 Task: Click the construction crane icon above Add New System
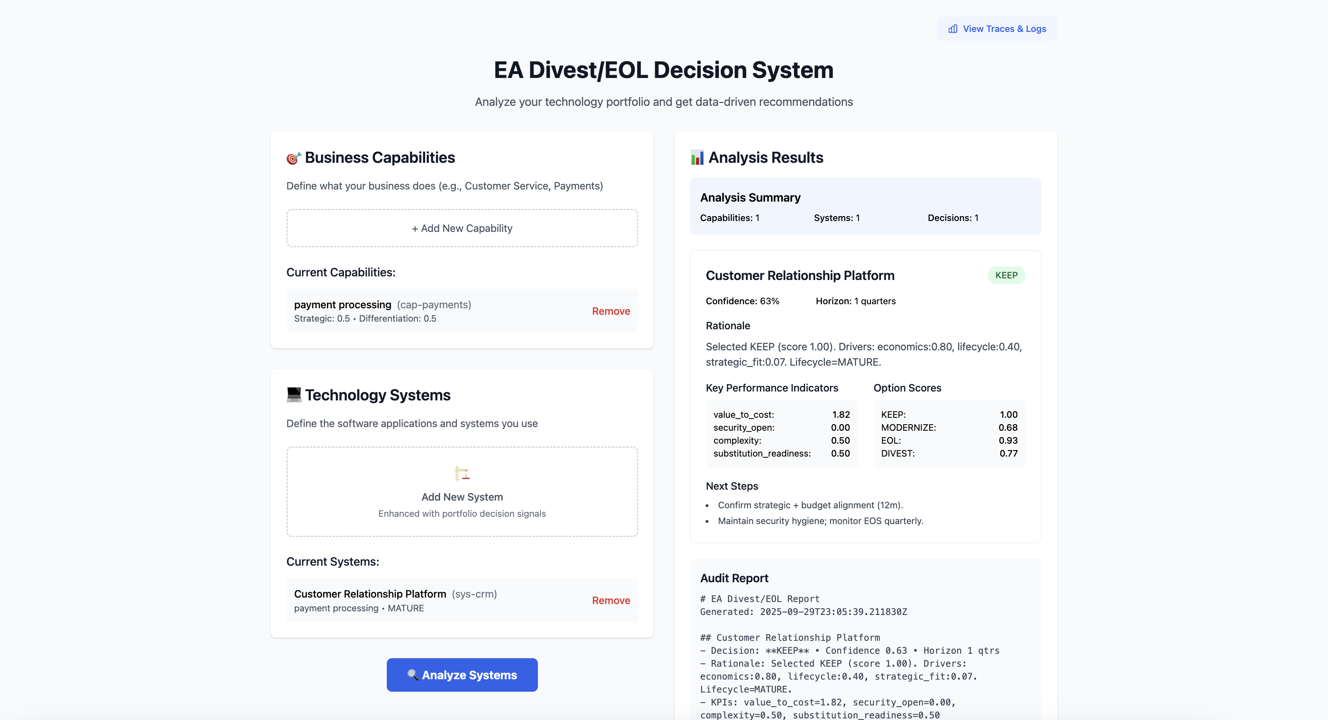462,473
